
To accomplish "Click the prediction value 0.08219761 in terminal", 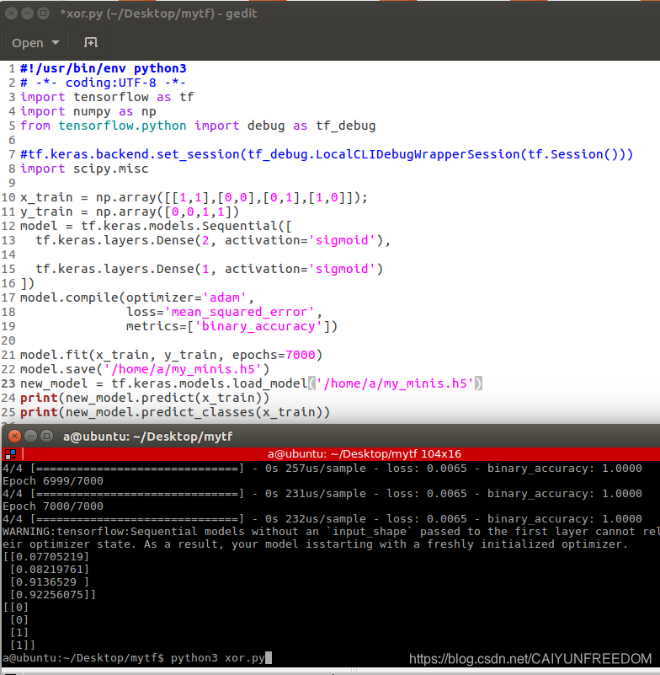I will [50, 570].
